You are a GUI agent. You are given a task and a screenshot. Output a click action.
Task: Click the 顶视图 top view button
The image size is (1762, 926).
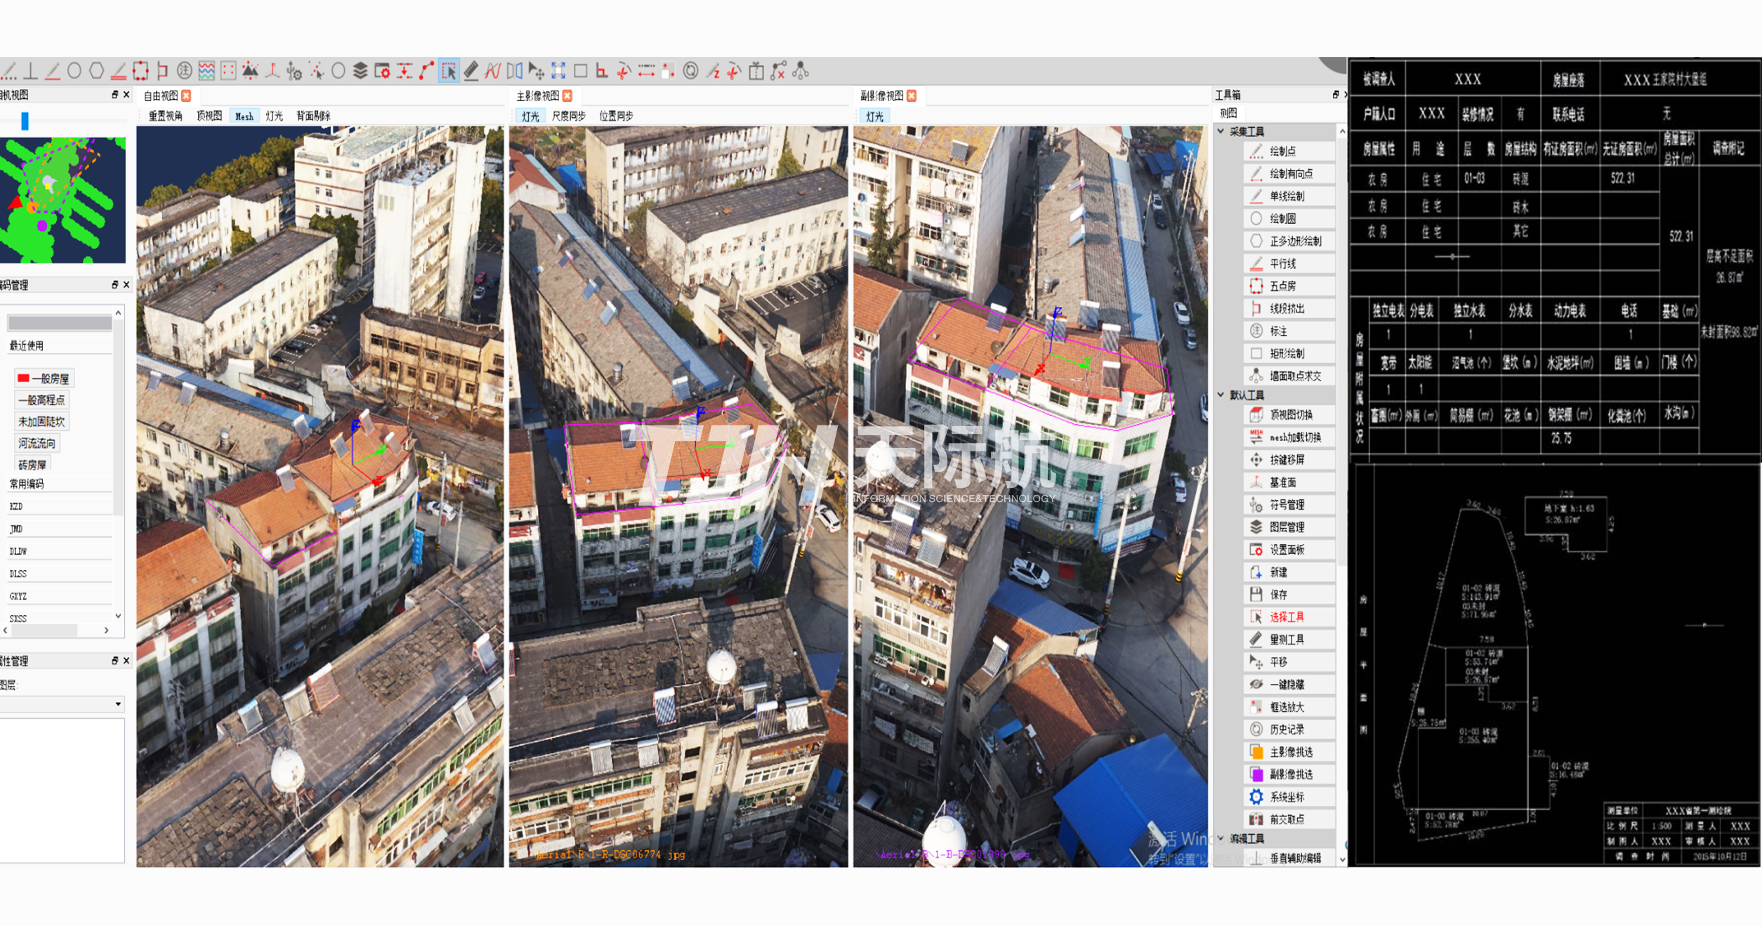tap(209, 116)
